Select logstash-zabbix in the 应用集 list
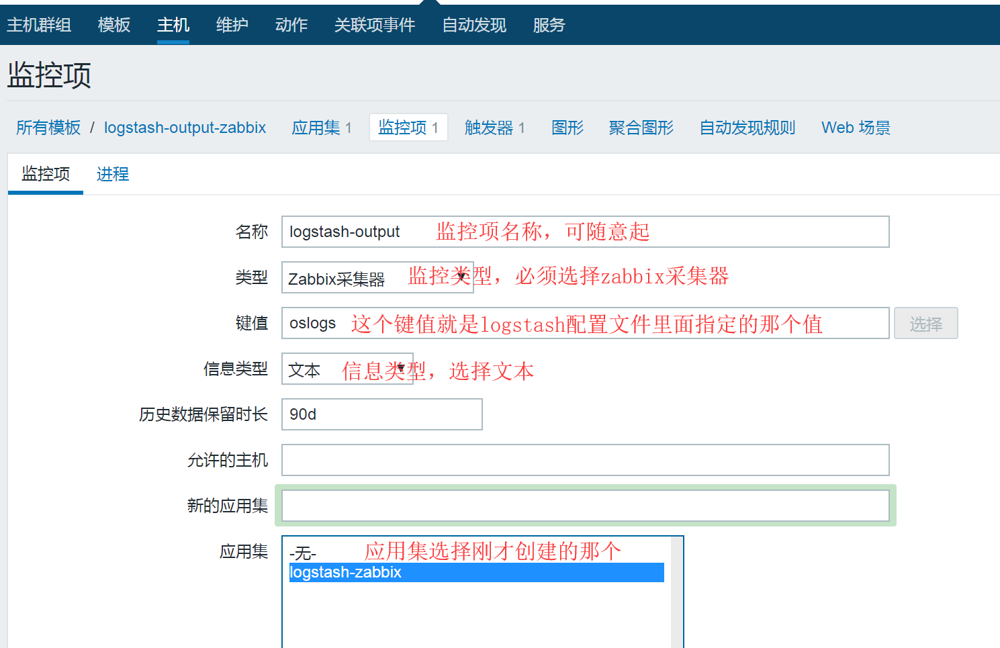This screenshot has height=648, width=1000. pos(476,572)
